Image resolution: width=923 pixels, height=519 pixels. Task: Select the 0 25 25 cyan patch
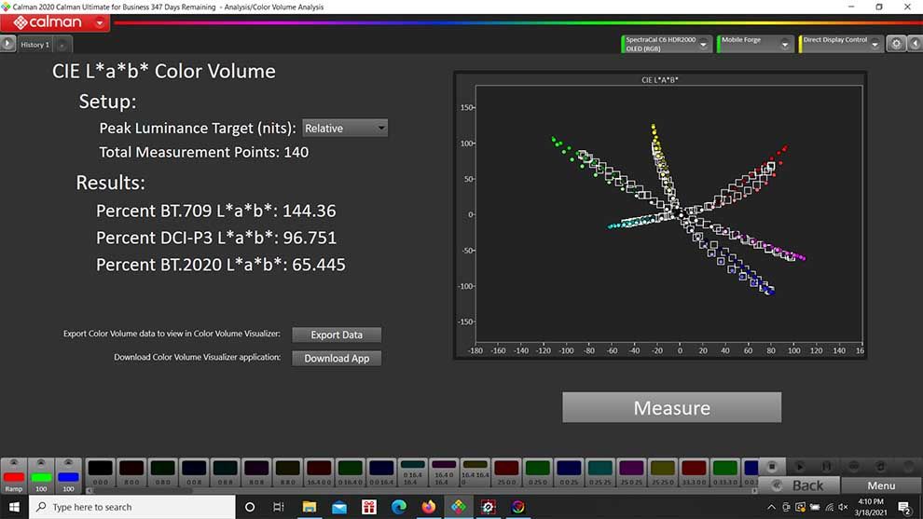599,472
